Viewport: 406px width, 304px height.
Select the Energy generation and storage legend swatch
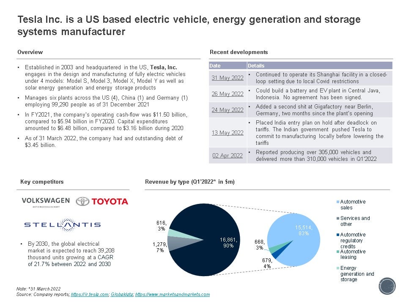pyautogui.click(x=337, y=268)
